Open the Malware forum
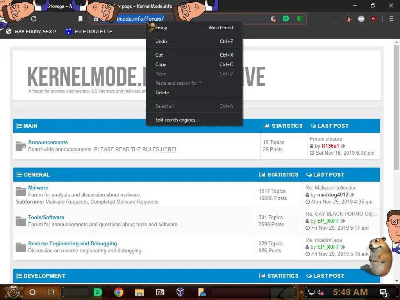The width and height of the screenshot is (400, 300). [x=38, y=187]
